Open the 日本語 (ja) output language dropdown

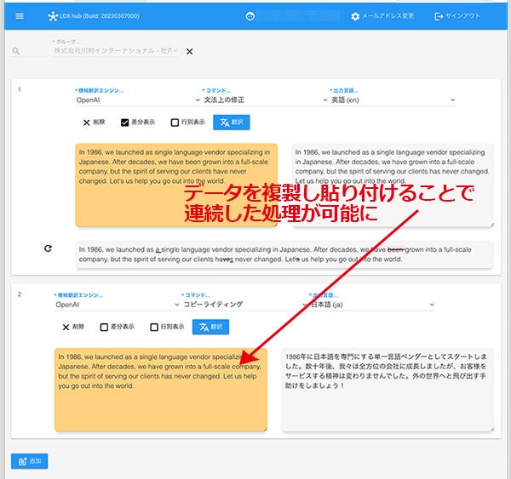372,305
